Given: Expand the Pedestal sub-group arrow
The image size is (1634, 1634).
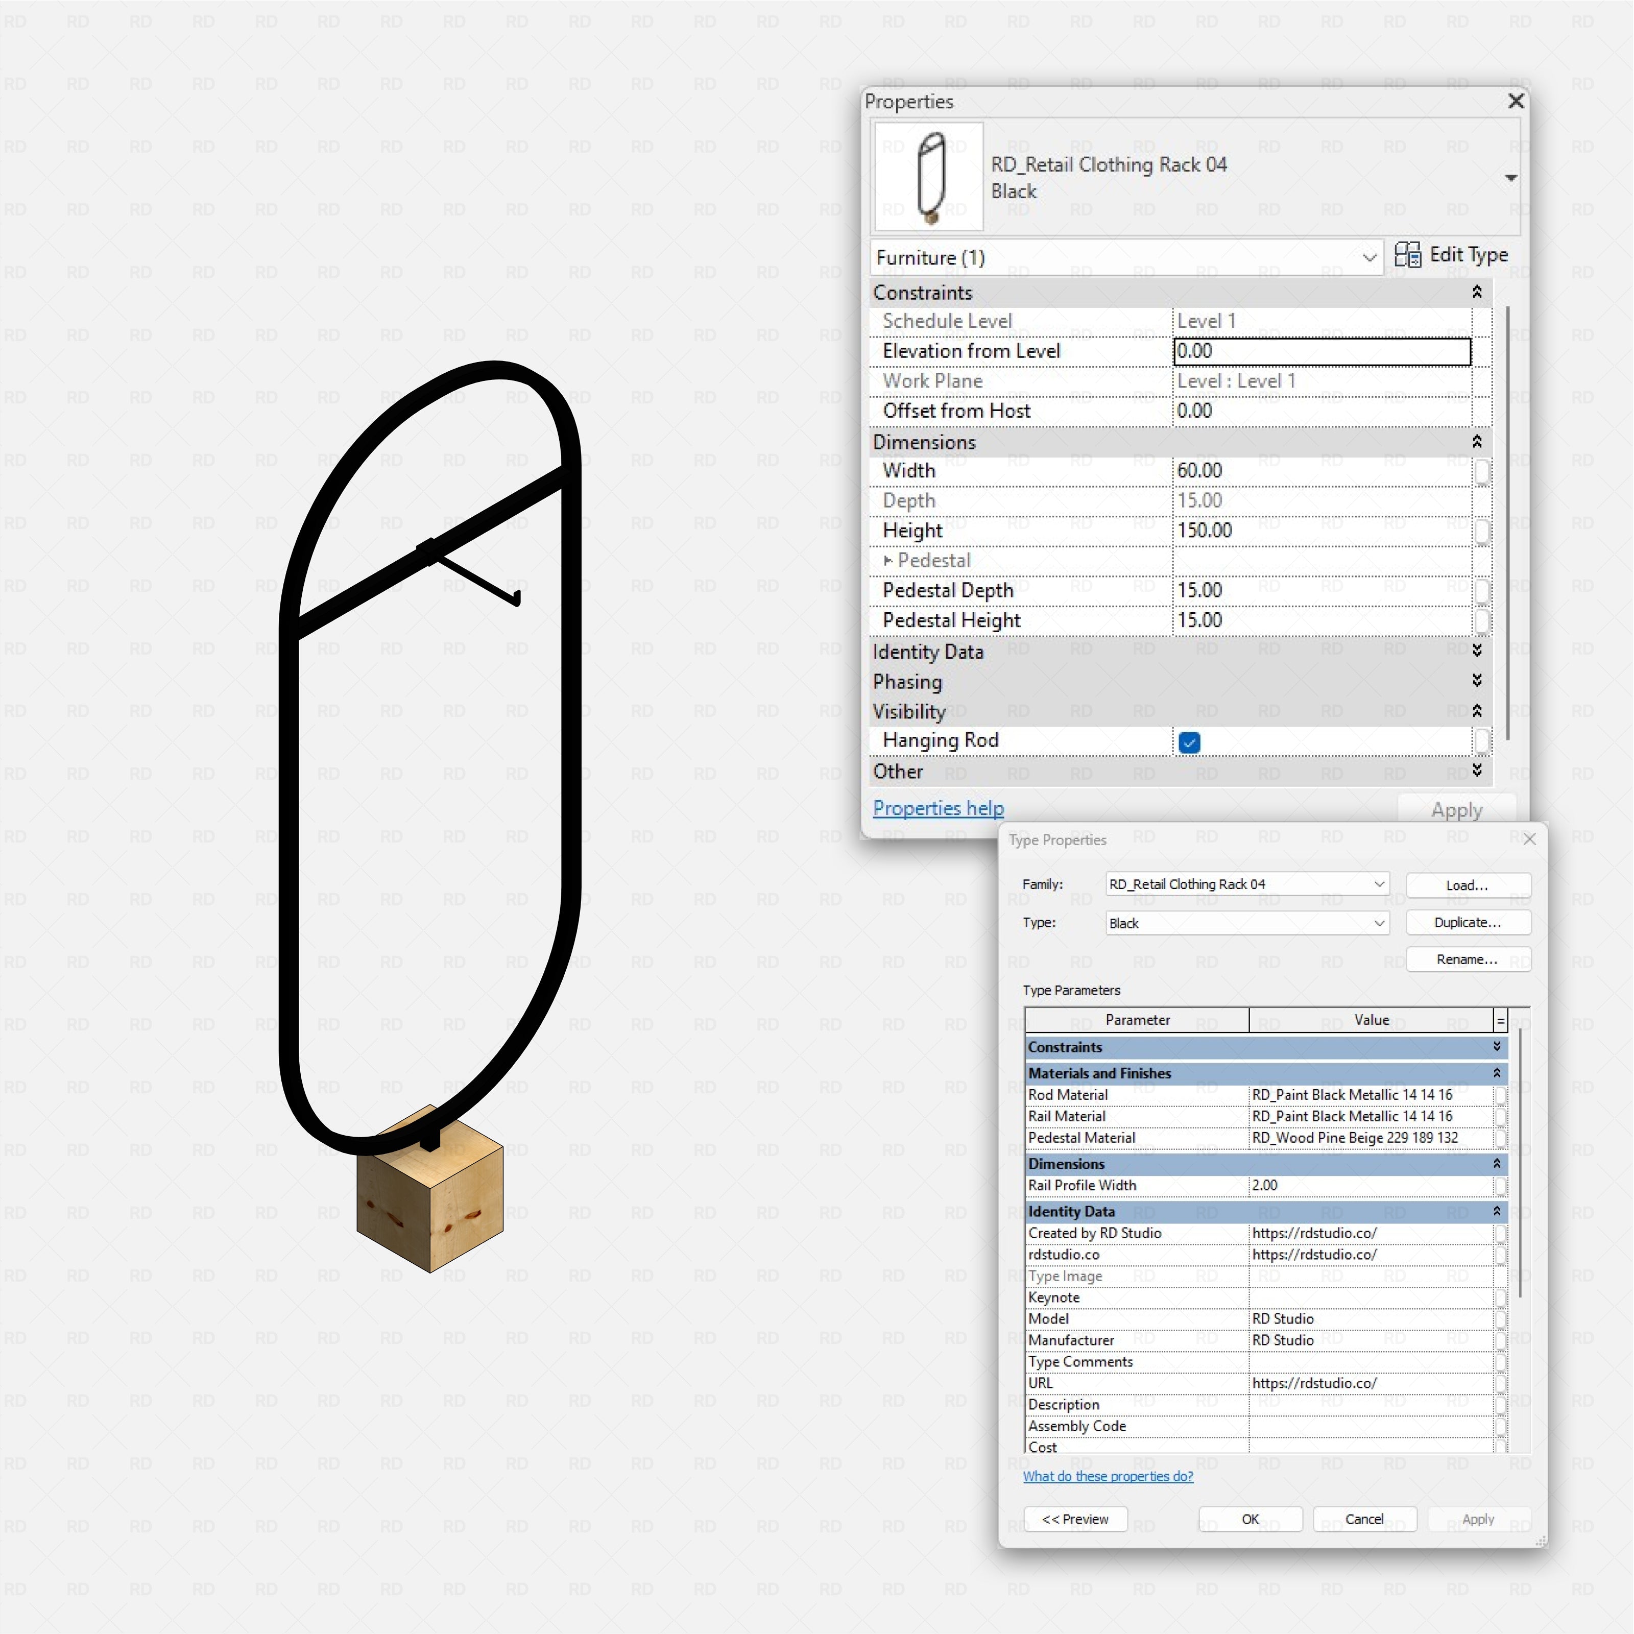Looking at the screenshot, I should click(888, 561).
